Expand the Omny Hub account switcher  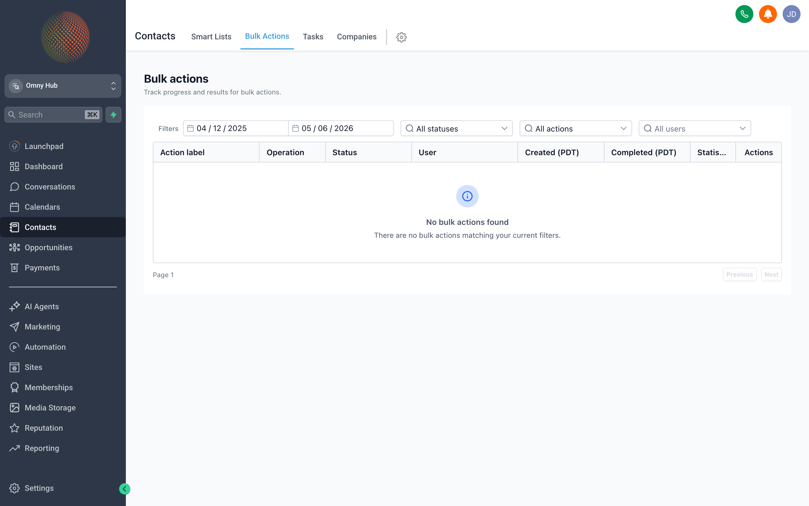pyautogui.click(x=63, y=86)
